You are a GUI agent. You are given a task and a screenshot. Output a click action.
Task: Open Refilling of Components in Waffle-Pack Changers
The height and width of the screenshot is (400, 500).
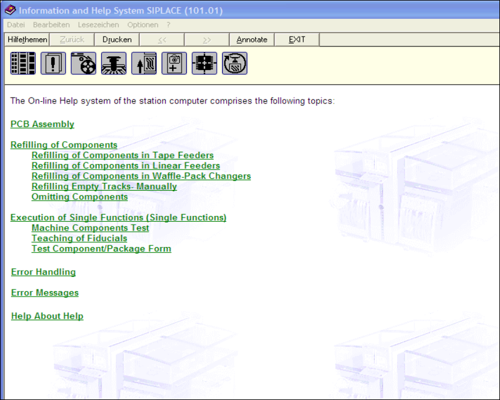click(x=141, y=176)
